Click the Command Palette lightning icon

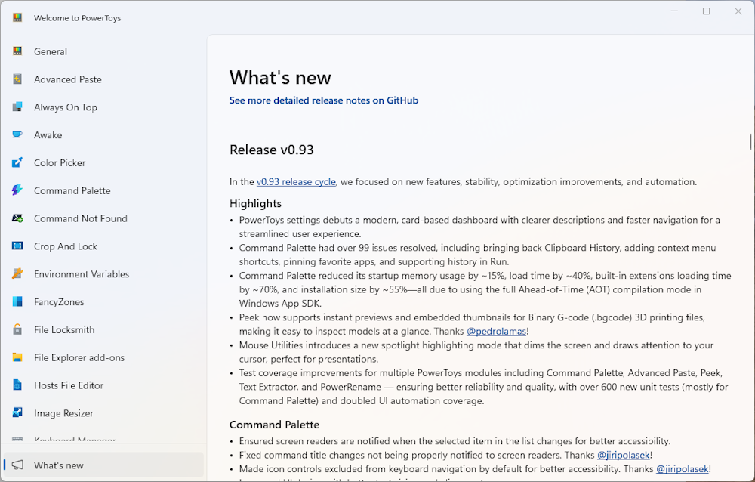point(17,190)
